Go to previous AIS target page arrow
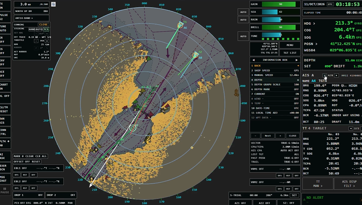This screenshot has height=205, width=362. [325, 76]
